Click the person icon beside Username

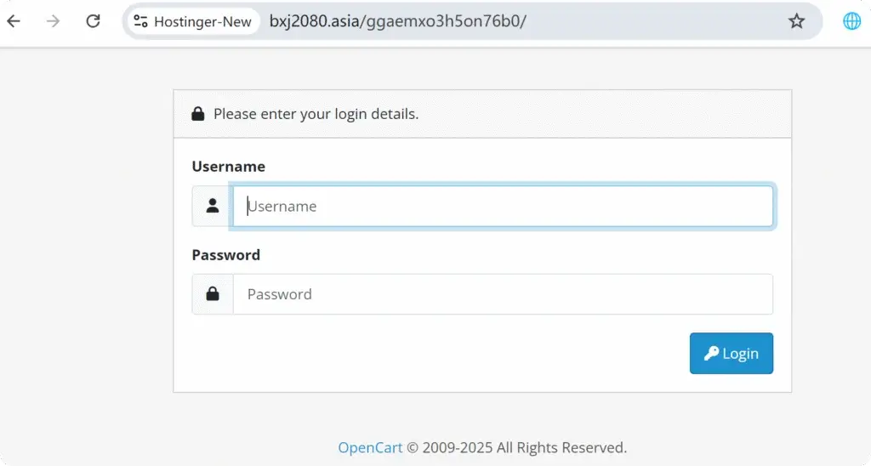pos(213,206)
